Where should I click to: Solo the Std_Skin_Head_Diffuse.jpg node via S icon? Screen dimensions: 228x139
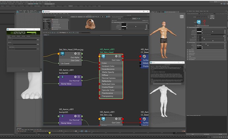pos(75,53)
